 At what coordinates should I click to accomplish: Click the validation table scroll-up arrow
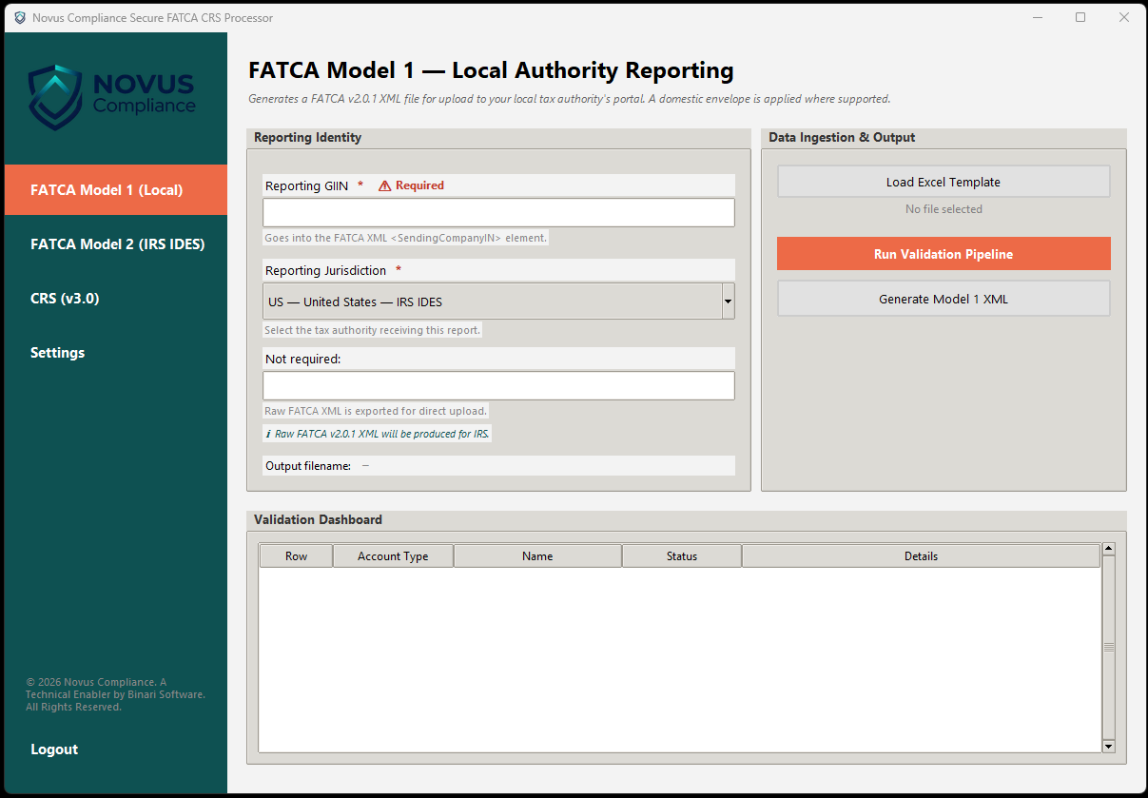click(x=1108, y=550)
